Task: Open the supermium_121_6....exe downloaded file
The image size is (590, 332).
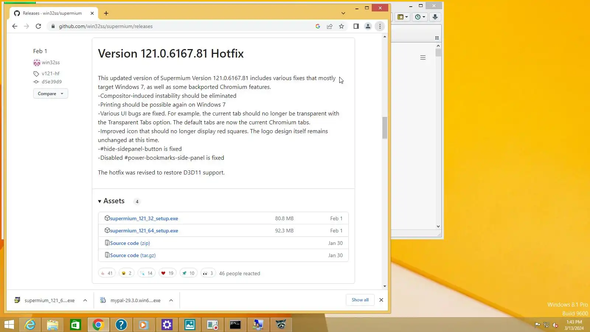Action: click(44, 300)
